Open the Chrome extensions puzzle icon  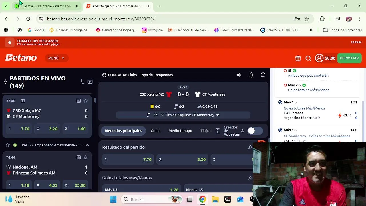(322, 19)
